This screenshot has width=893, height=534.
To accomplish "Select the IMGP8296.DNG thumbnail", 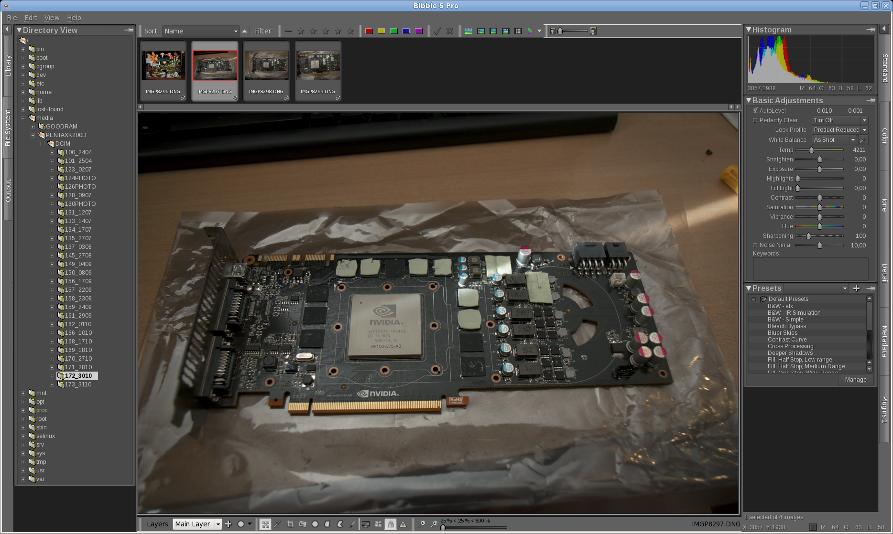I will (x=163, y=71).
